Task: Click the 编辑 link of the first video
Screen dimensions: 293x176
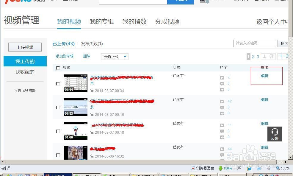Action: (264, 76)
